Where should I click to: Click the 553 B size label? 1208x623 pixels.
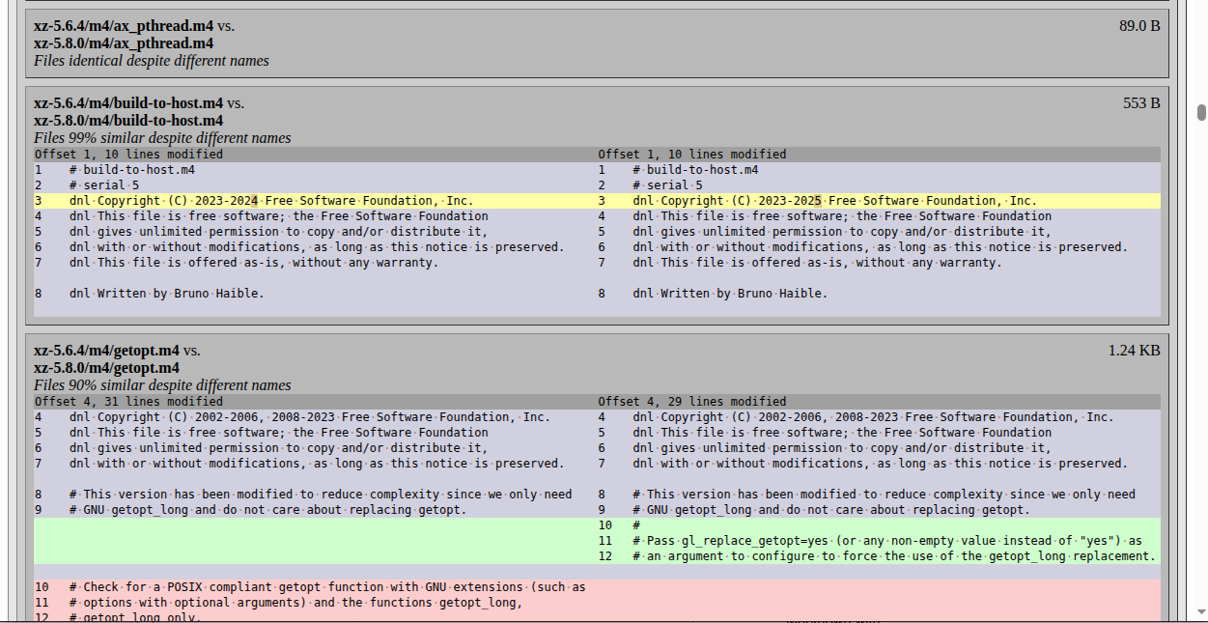pyautogui.click(x=1141, y=103)
